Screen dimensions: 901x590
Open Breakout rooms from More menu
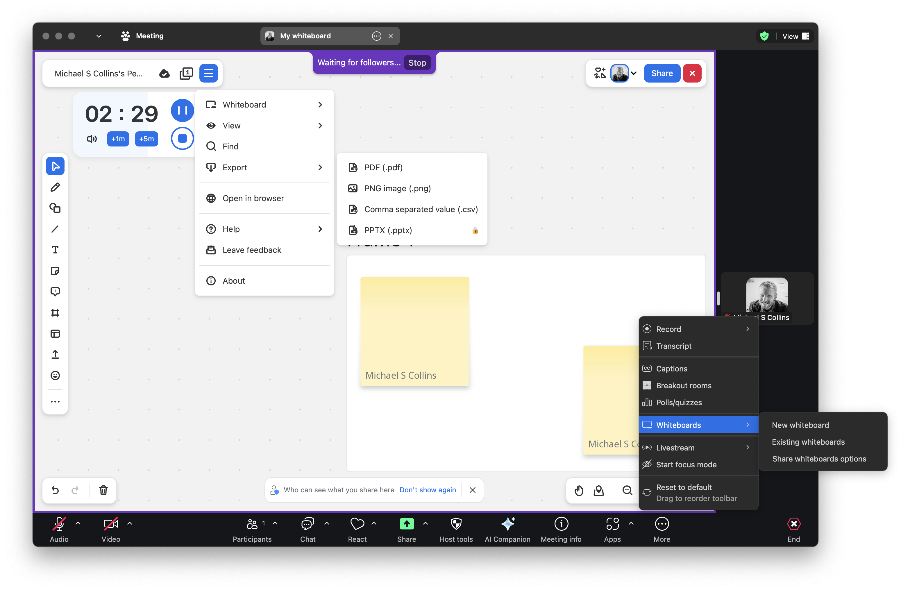pos(698,385)
